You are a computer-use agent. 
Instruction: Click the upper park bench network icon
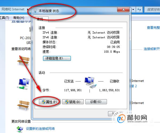pos(23,61)
